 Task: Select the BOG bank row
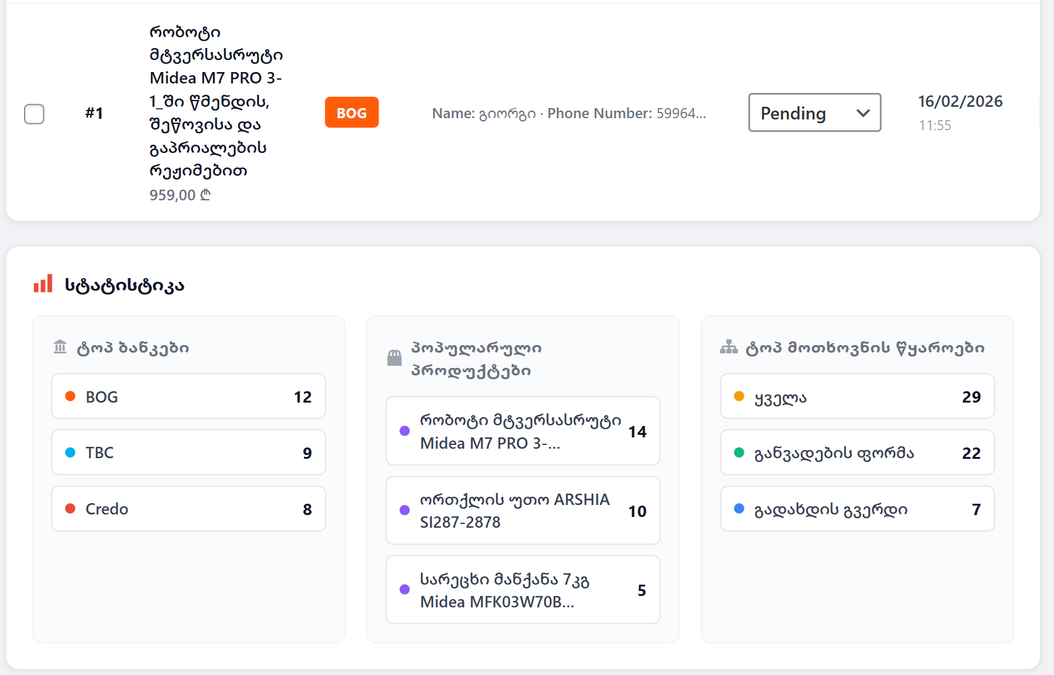(188, 397)
